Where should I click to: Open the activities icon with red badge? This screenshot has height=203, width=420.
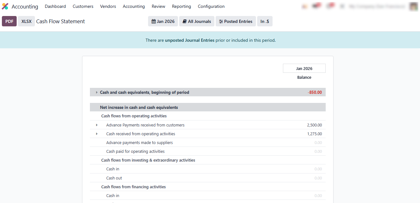pyautogui.click(x=330, y=6)
